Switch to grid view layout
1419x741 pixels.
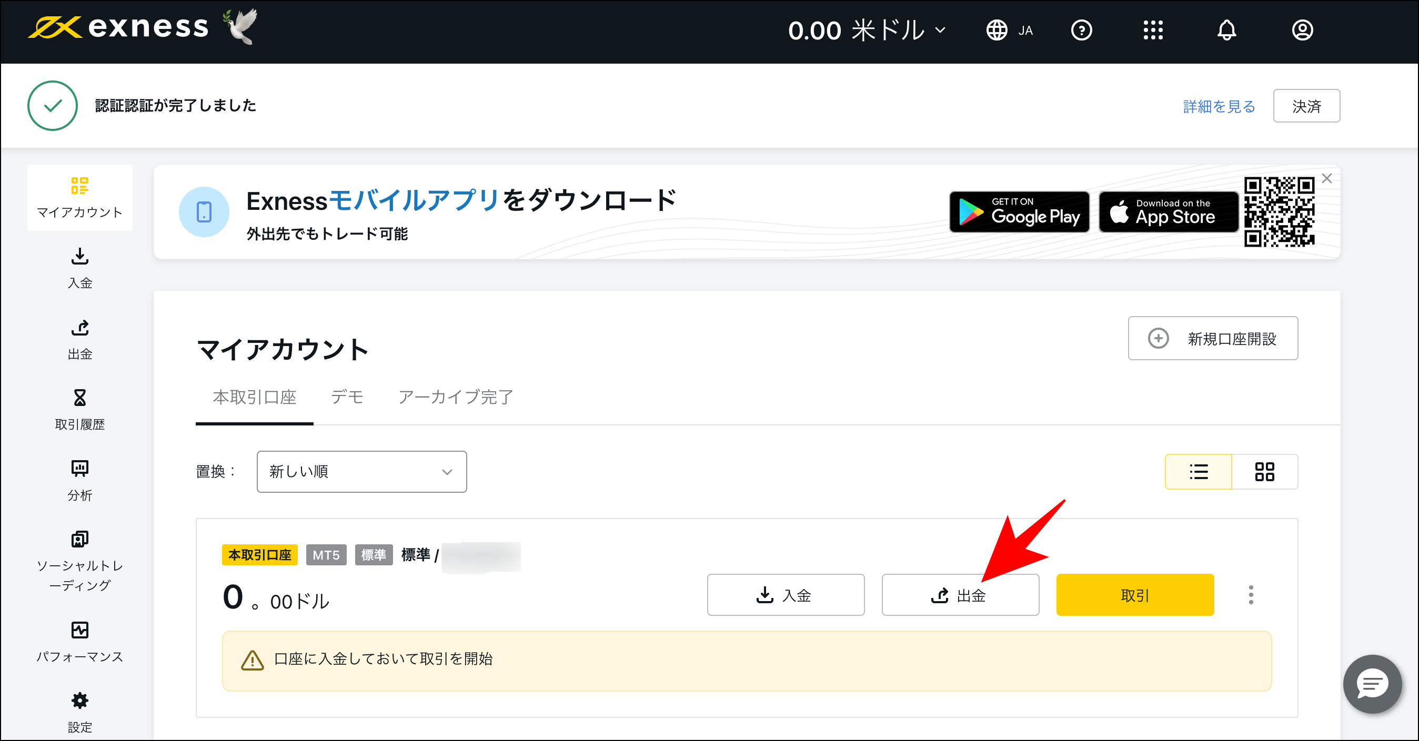pos(1265,471)
